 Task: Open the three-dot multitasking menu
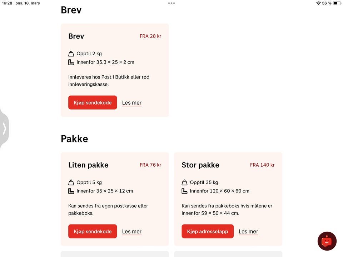pos(171,3)
